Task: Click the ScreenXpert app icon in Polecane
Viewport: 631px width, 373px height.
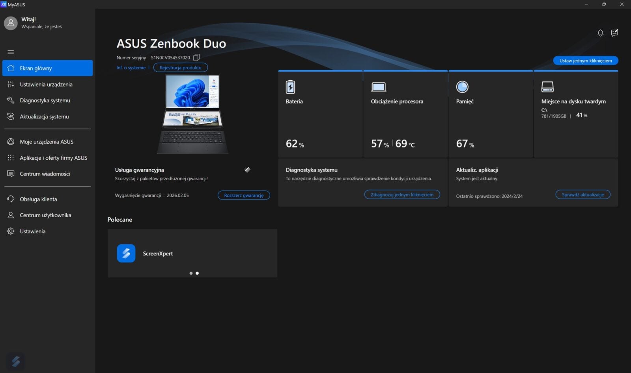Action: (x=126, y=253)
